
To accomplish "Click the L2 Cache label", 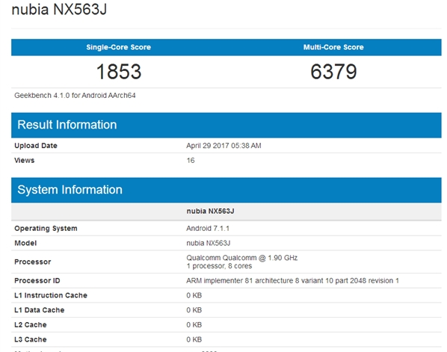I will click(x=31, y=325).
